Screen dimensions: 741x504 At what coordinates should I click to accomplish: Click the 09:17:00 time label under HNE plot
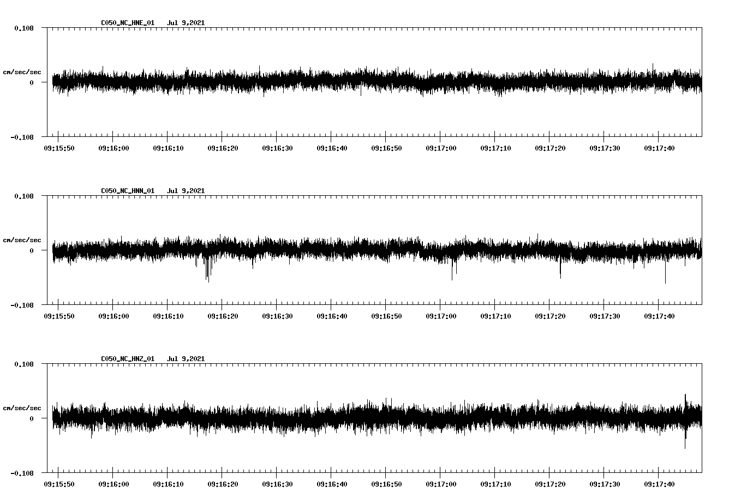tap(441, 148)
